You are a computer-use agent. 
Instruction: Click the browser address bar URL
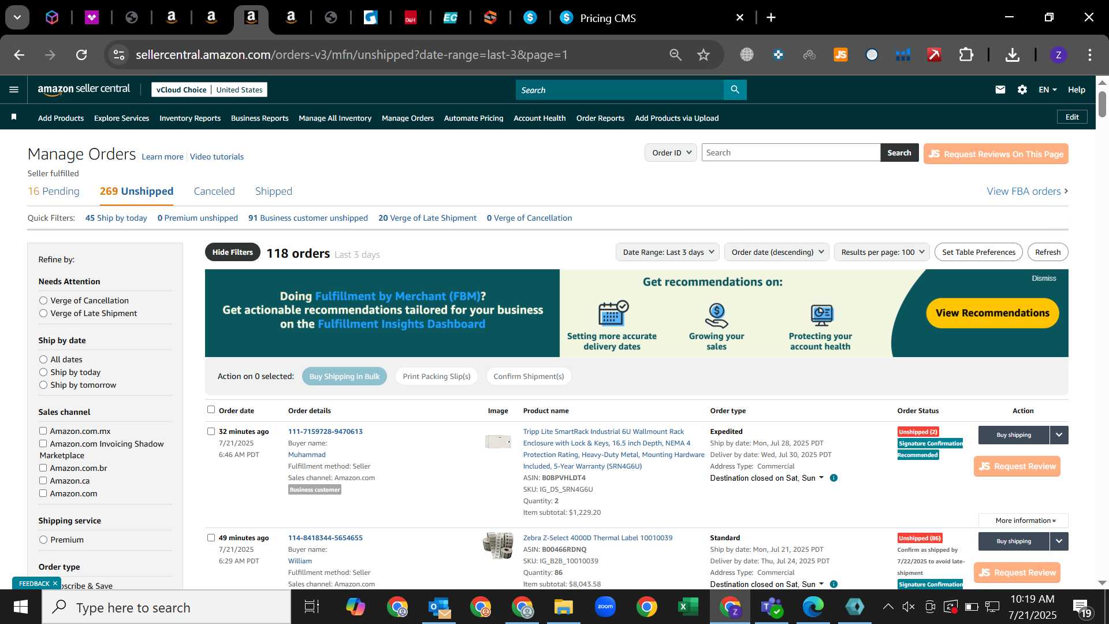click(351, 55)
